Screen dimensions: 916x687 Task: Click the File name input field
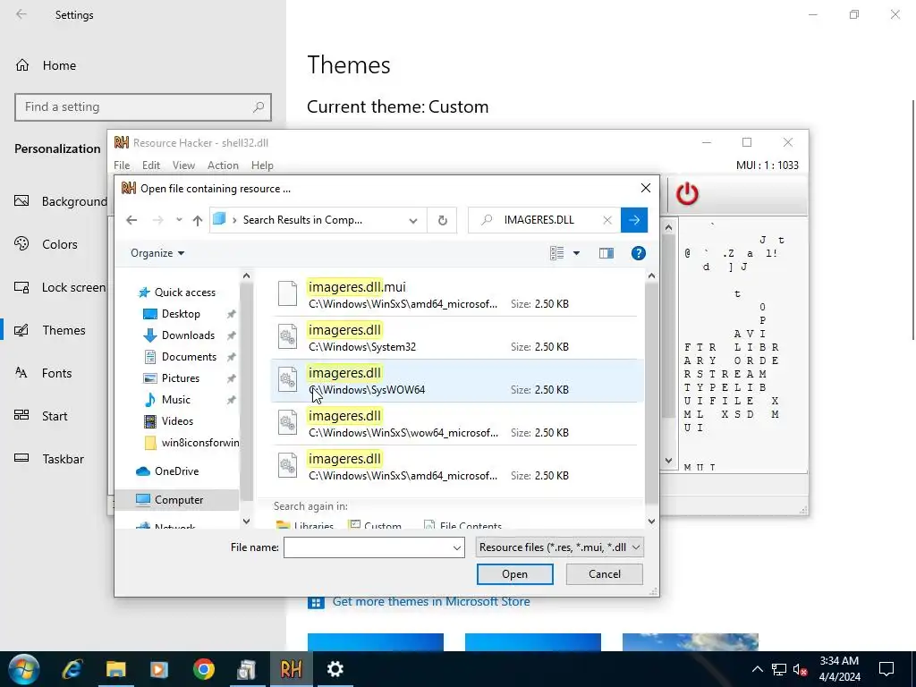[x=368, y=548]
